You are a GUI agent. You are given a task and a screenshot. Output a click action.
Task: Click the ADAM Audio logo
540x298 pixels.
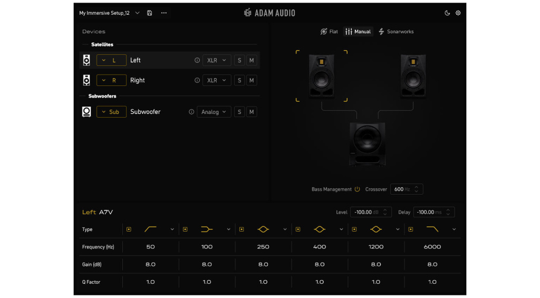(269, 13)
